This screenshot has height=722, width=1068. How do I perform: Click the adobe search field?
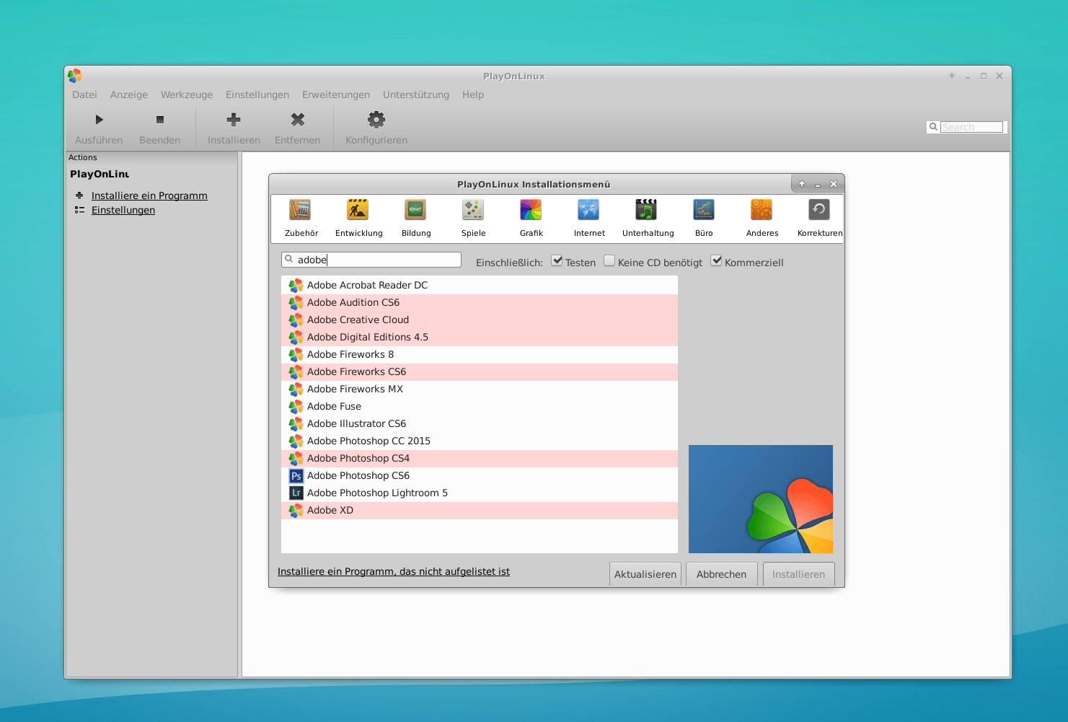pyautogui.click(x=371, y=260)
